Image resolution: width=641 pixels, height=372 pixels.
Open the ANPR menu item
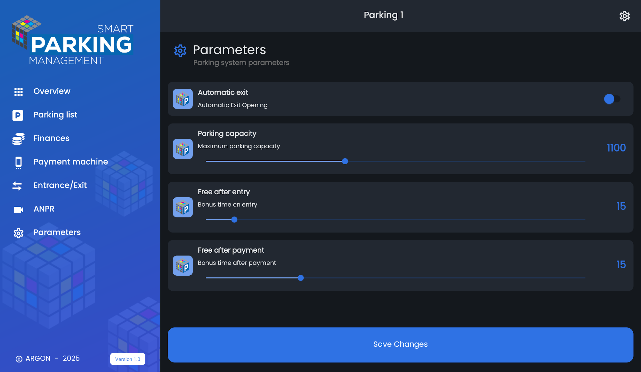44,209
